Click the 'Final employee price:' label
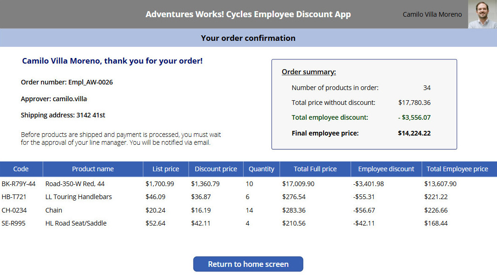This screenshot has width=497, height=278. click(x=325, y=133)
